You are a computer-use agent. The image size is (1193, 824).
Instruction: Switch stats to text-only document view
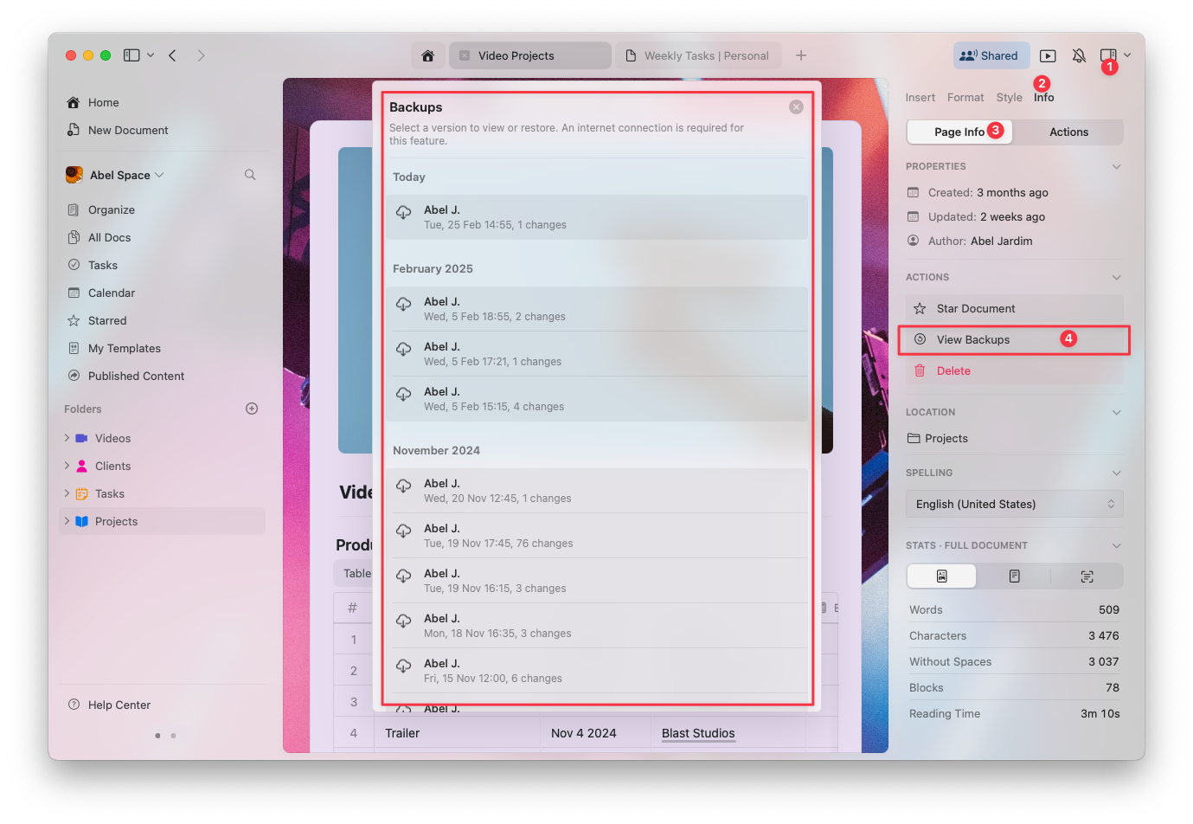[1014, 576]
